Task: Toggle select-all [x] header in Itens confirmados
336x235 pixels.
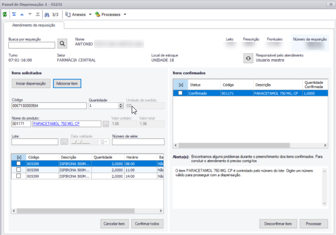Action: point(181,85)
